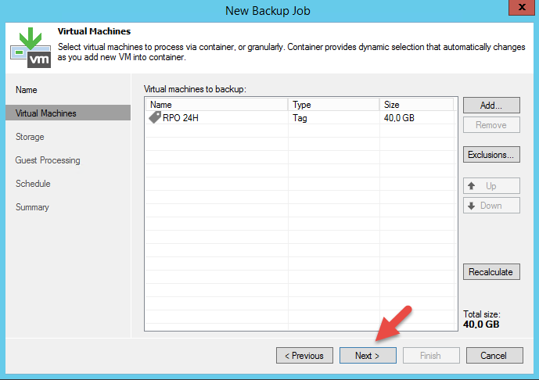Open the Storage step in sidebar
Viewport: 539px width, 380px height.
30,137
